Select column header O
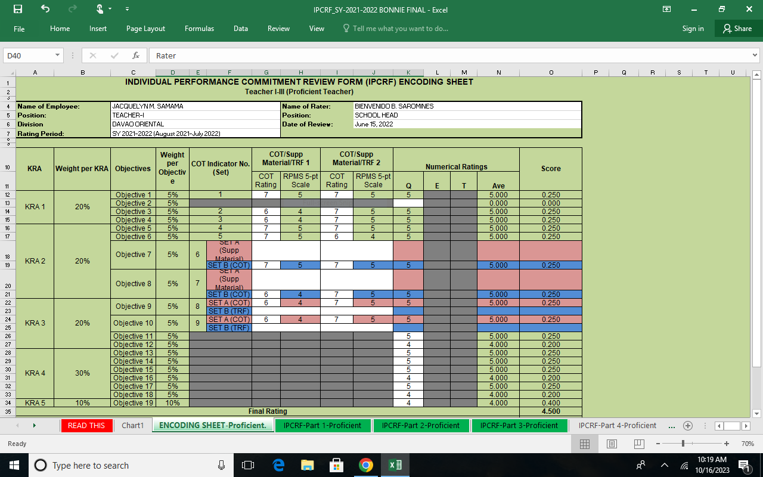The height and width of the screenshot is (477, 763). 551,73
